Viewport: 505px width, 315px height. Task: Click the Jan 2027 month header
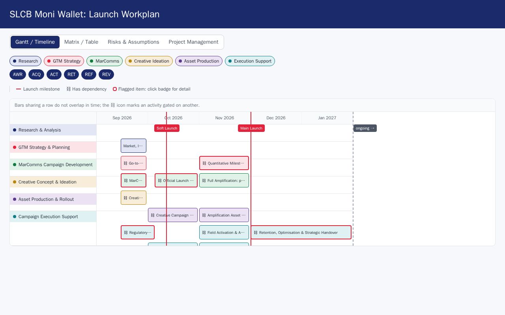[327, 118]
